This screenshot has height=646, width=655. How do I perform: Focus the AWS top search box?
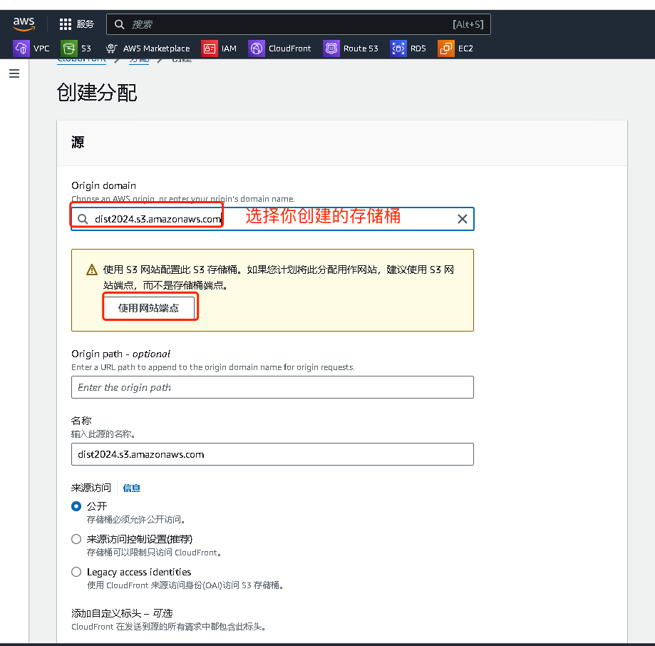point(298,24)
